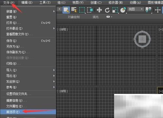The image size is (163, 118).
Task: Open the 创建(C) menu
Action: (96, 3)
